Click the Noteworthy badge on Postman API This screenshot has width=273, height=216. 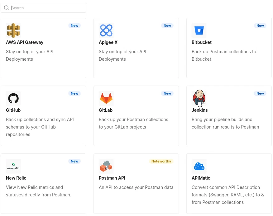point(161,161)
